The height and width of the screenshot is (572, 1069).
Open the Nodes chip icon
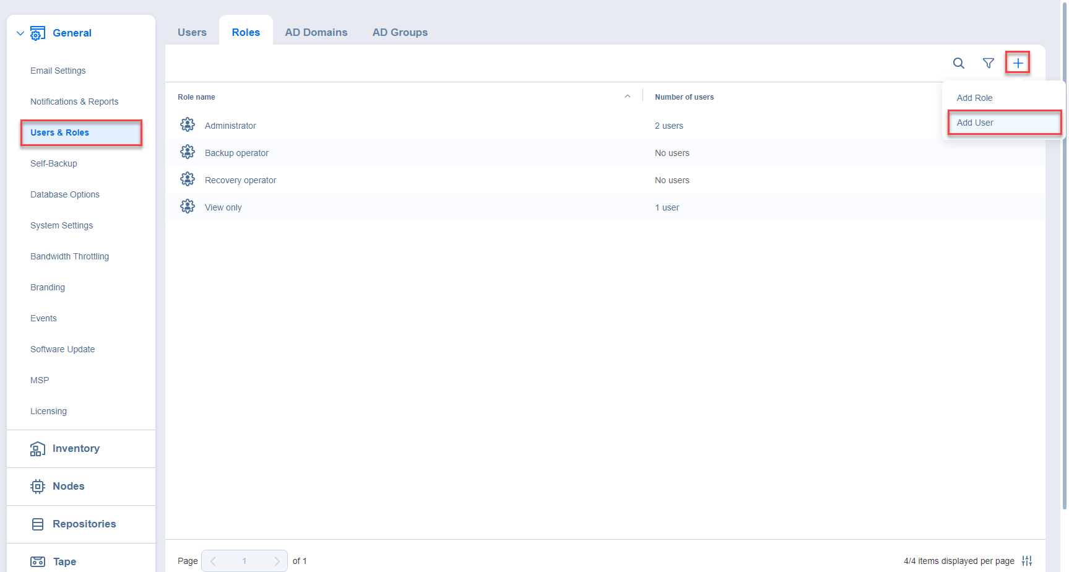tap(38, 487)
